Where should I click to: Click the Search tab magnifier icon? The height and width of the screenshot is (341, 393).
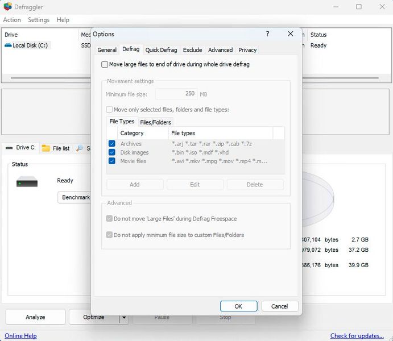[x=80, y=148]
